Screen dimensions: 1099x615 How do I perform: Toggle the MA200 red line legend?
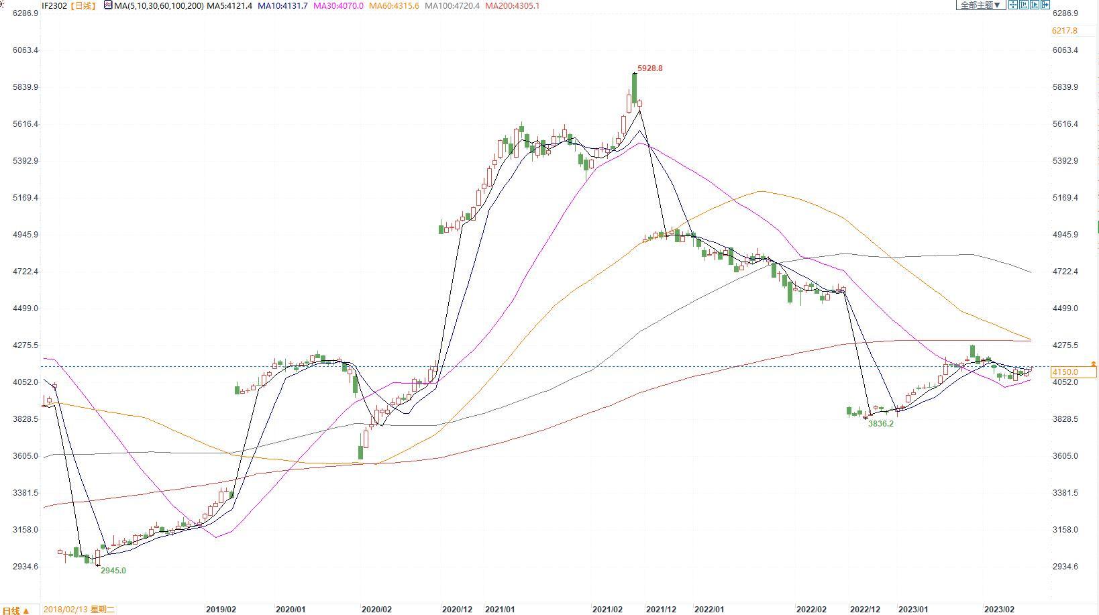tap(512, 6)
